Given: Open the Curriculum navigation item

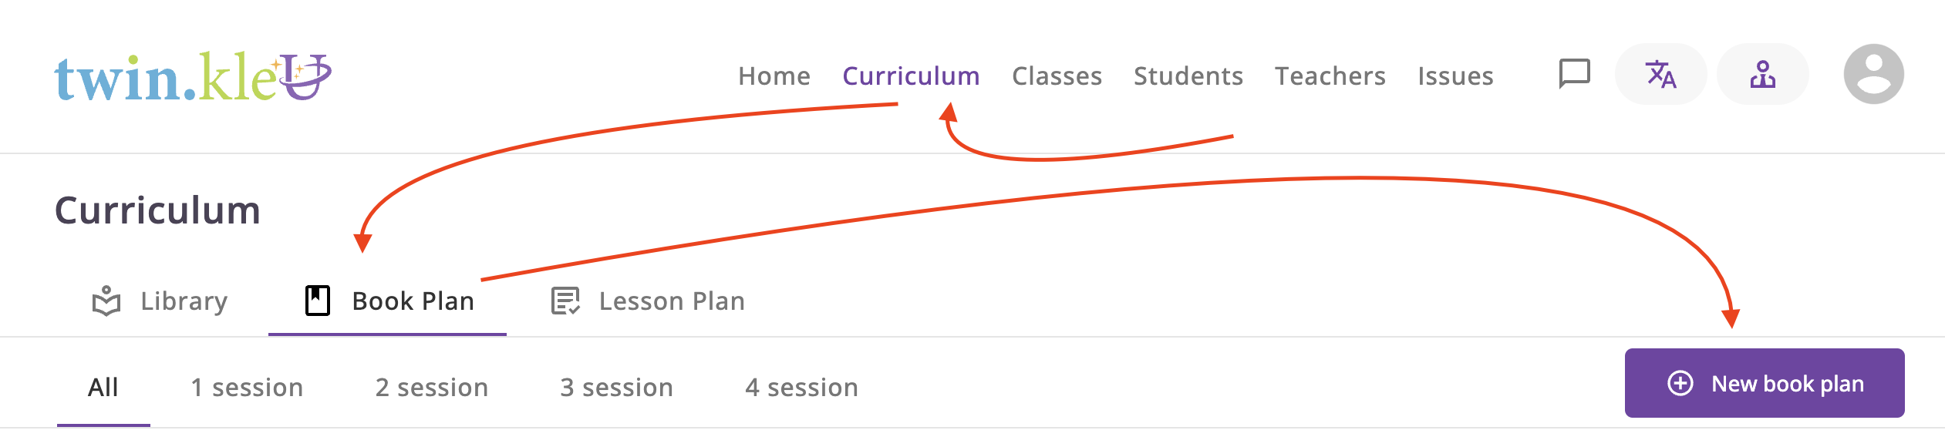Looking at the screenshot, I should coord(911,76).
